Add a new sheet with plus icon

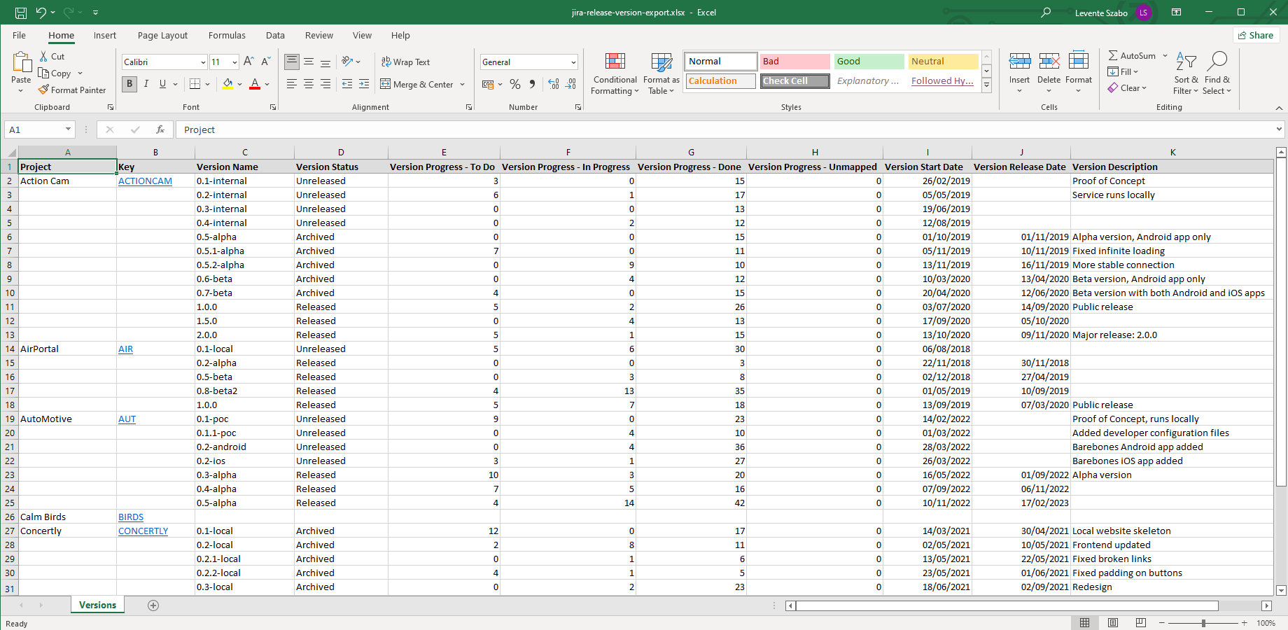[x=153, y=605]
